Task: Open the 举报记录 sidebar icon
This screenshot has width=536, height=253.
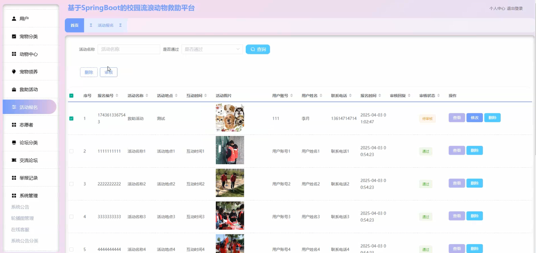Action: pyautogui.click(x=13, y=178)
